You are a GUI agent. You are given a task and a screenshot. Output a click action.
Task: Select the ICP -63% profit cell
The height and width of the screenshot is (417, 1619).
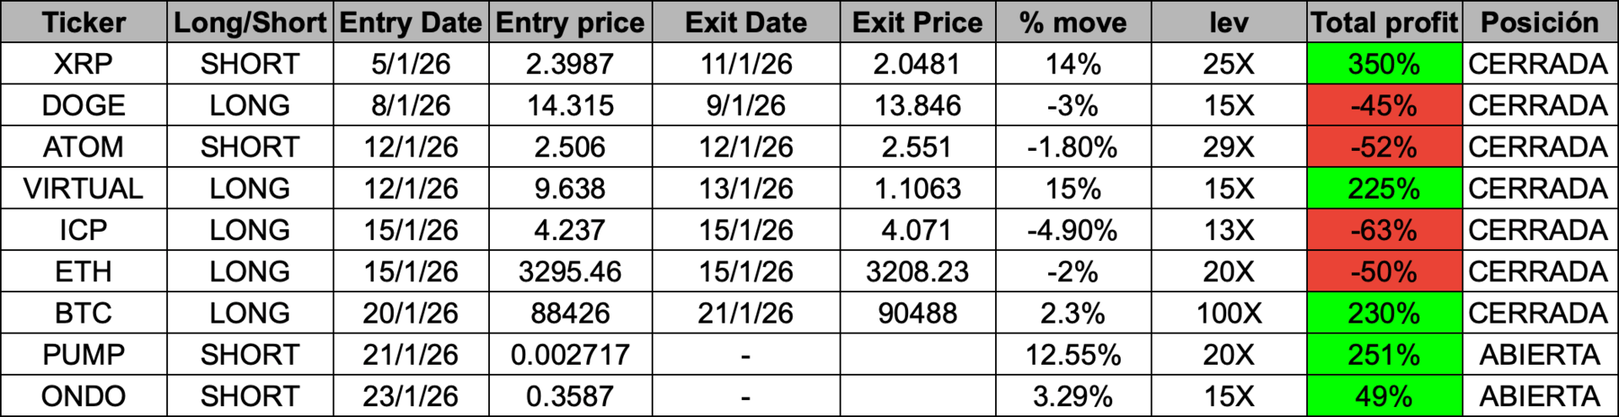pyautogui.click(x=1384, y=230)
